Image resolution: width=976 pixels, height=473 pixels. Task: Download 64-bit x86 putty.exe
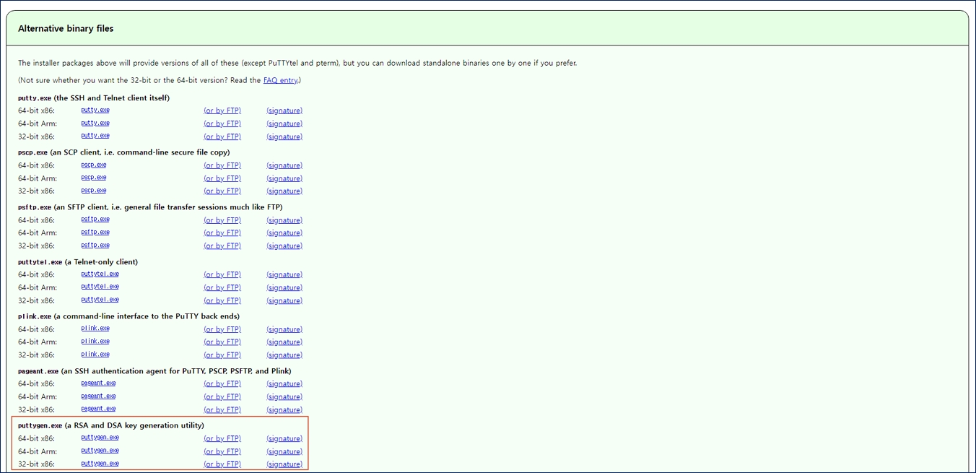95,110
